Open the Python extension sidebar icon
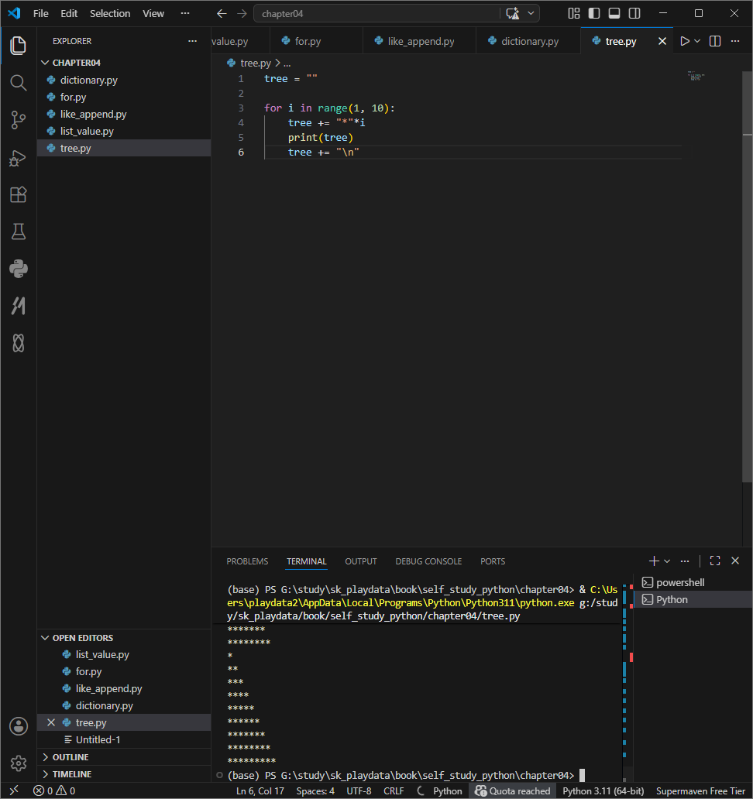This screenshot has width=753, height=799. pos(19,269)
